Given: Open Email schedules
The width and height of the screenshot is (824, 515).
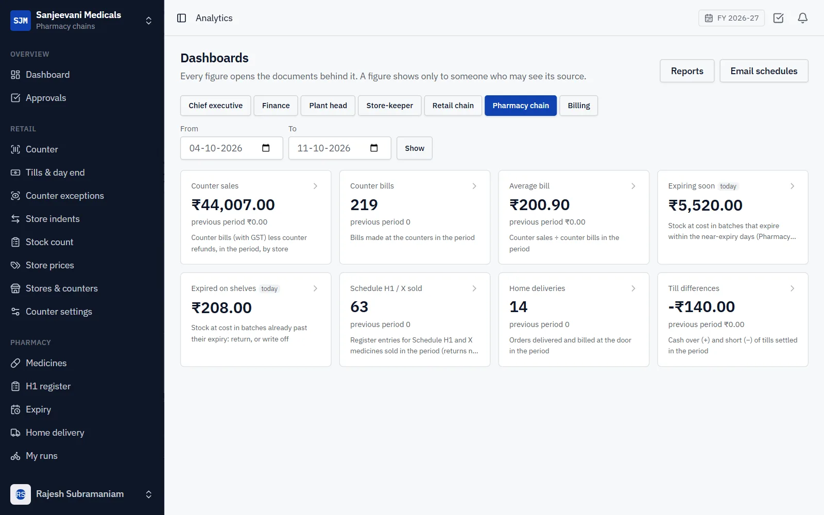Looking at the screenshot, I should pos(764,71).
